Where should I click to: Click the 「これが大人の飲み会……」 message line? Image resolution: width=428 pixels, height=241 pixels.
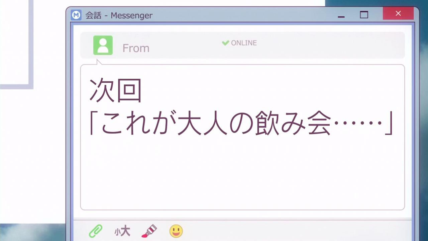click(x=241, y=125)
